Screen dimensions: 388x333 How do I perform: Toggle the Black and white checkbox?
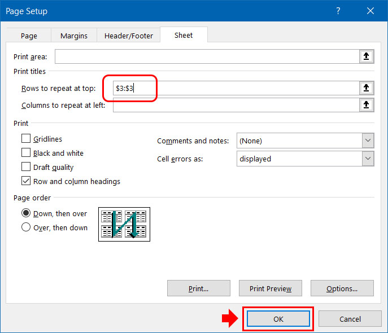pyautogui.click(x=26, y=153)
